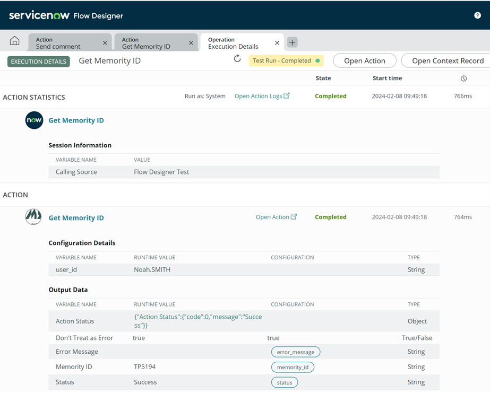Screen dimensions: 490x402
Task: Click the ServiceNow Flow Designer logo
Action: (x=66, y=15)
